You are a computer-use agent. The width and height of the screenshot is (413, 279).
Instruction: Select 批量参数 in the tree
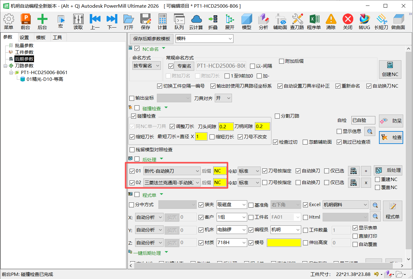pyautogui.click(x=24, y=45)
